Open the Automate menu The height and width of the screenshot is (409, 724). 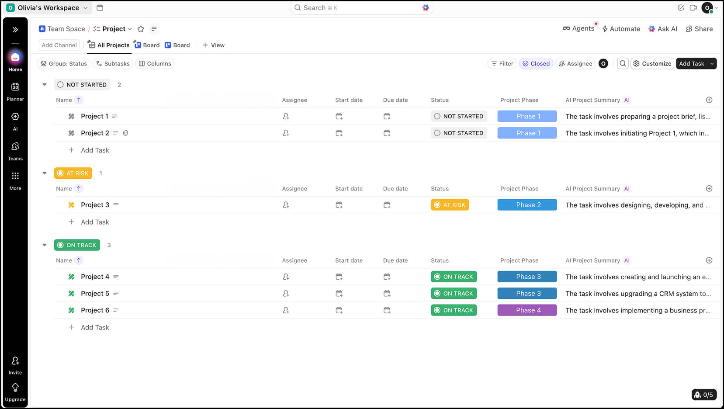click(621, 29)
